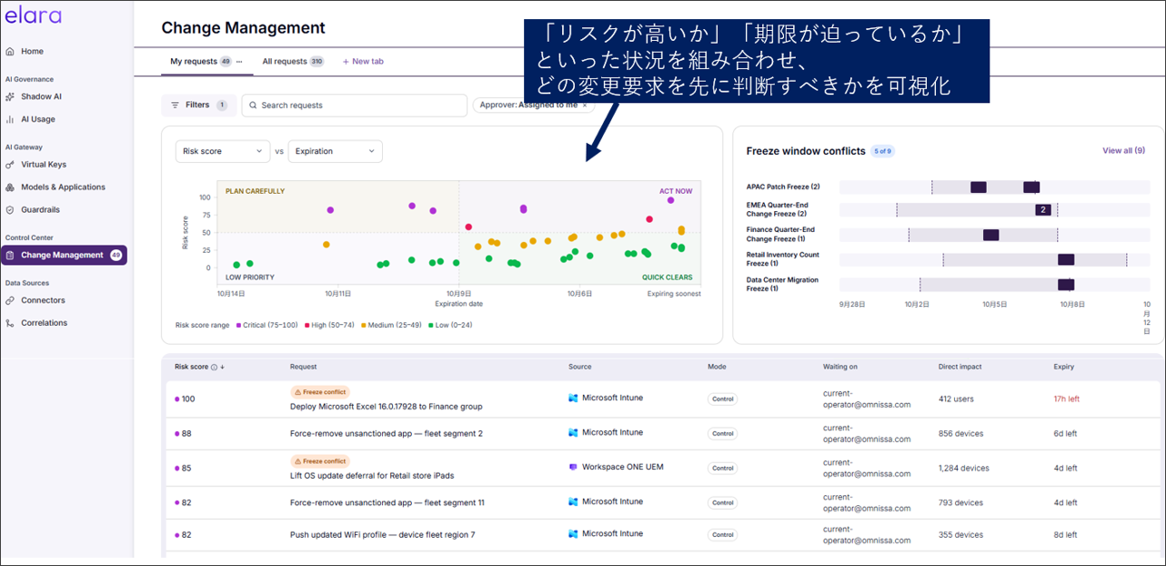This screenshot has height=566, width=1166.
Task: Click the Retail Inventory Count Freeze conflict block
Action: pos(1066,260)
